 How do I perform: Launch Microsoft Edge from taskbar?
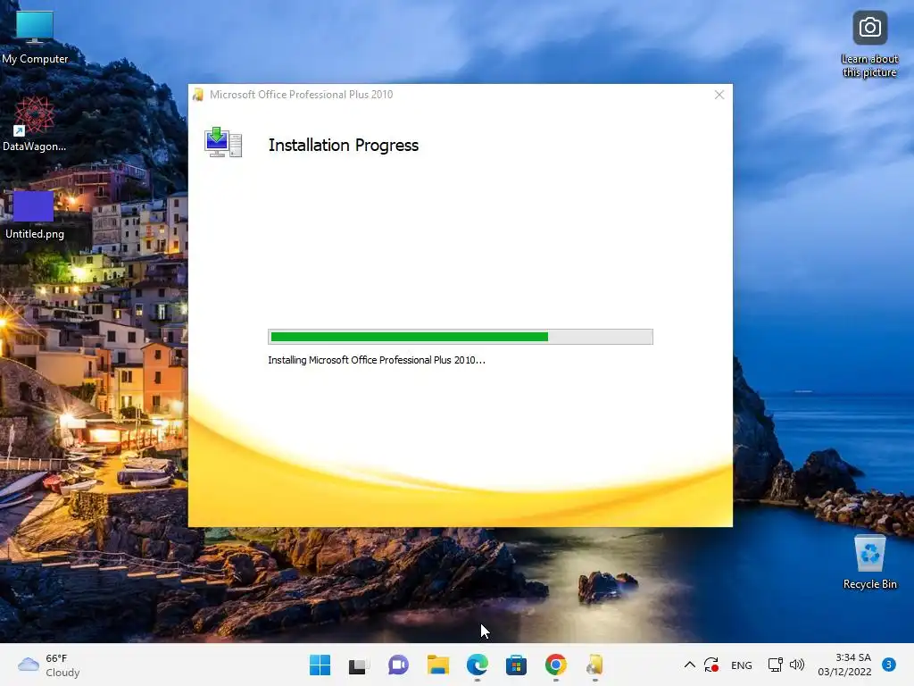(477, 665)
